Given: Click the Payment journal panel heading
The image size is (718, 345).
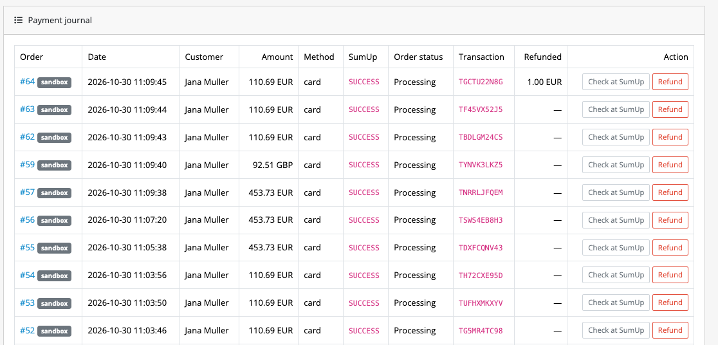Looking at the screenshot, I should pyautogui.click(x=60, y=20).
